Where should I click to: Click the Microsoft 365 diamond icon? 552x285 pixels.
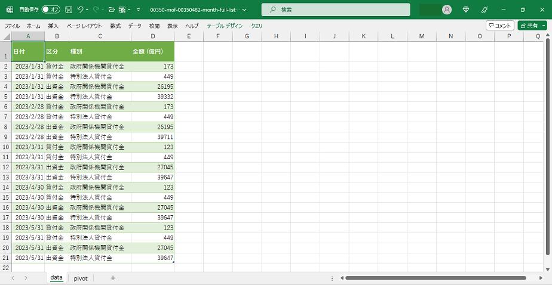coord(466,10)
